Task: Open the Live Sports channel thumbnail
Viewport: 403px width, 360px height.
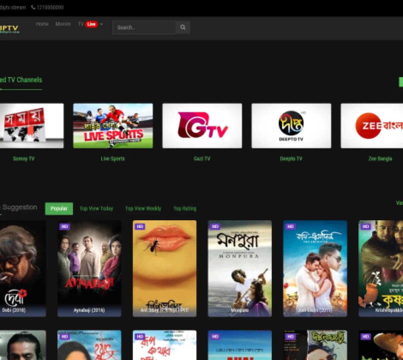Action: pos(113,126)
